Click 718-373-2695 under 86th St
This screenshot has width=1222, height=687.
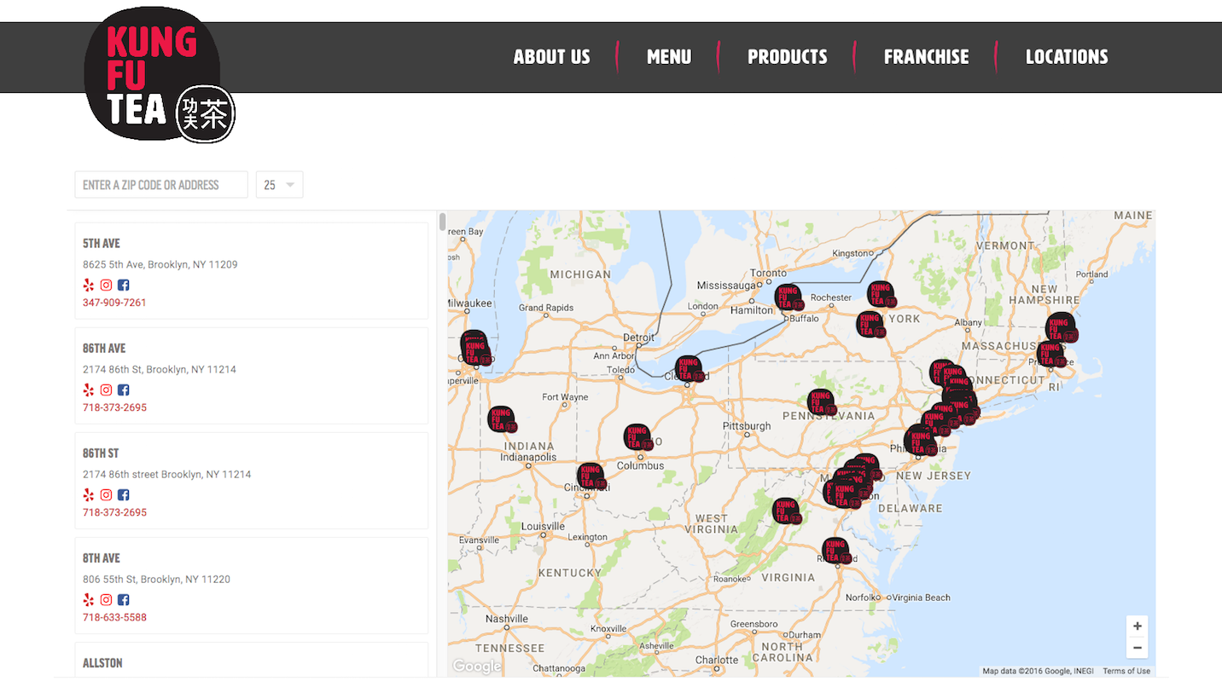point(114,512)
